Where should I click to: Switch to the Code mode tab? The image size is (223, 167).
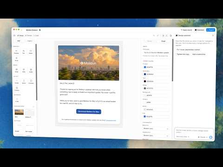pyautogui.click(x=36, y=36)
